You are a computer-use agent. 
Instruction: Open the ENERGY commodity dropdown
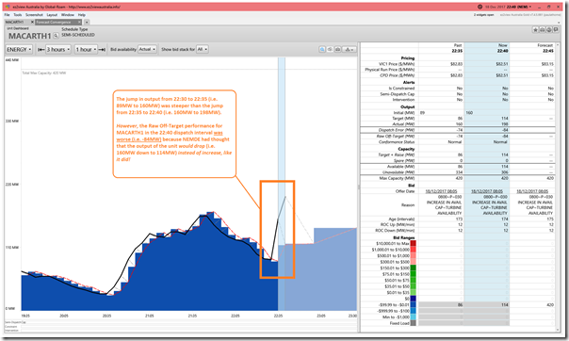(19, 49)
